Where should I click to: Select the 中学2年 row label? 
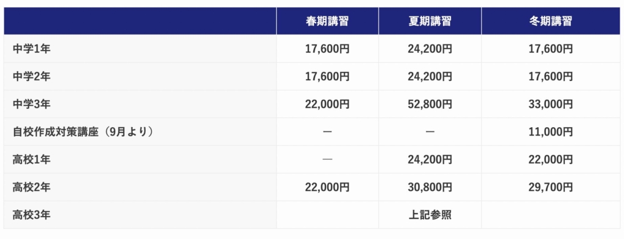(x=32, y=76)
